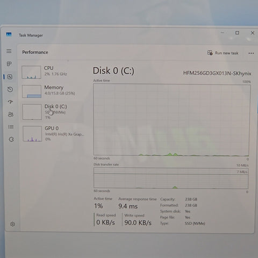Click the 0 KB/s read speed value

click(x=105, y=223)
